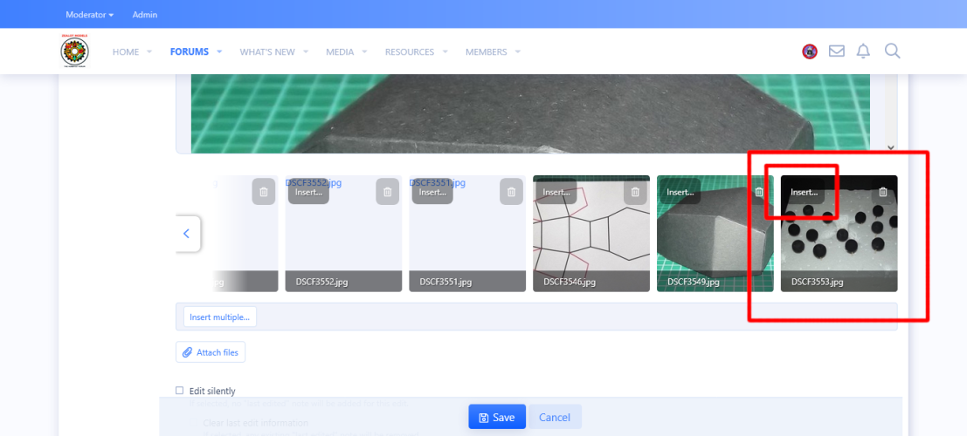Screen dimensions: 967x436
Task: Go to the Home tab
Action: tap(126, 51)
